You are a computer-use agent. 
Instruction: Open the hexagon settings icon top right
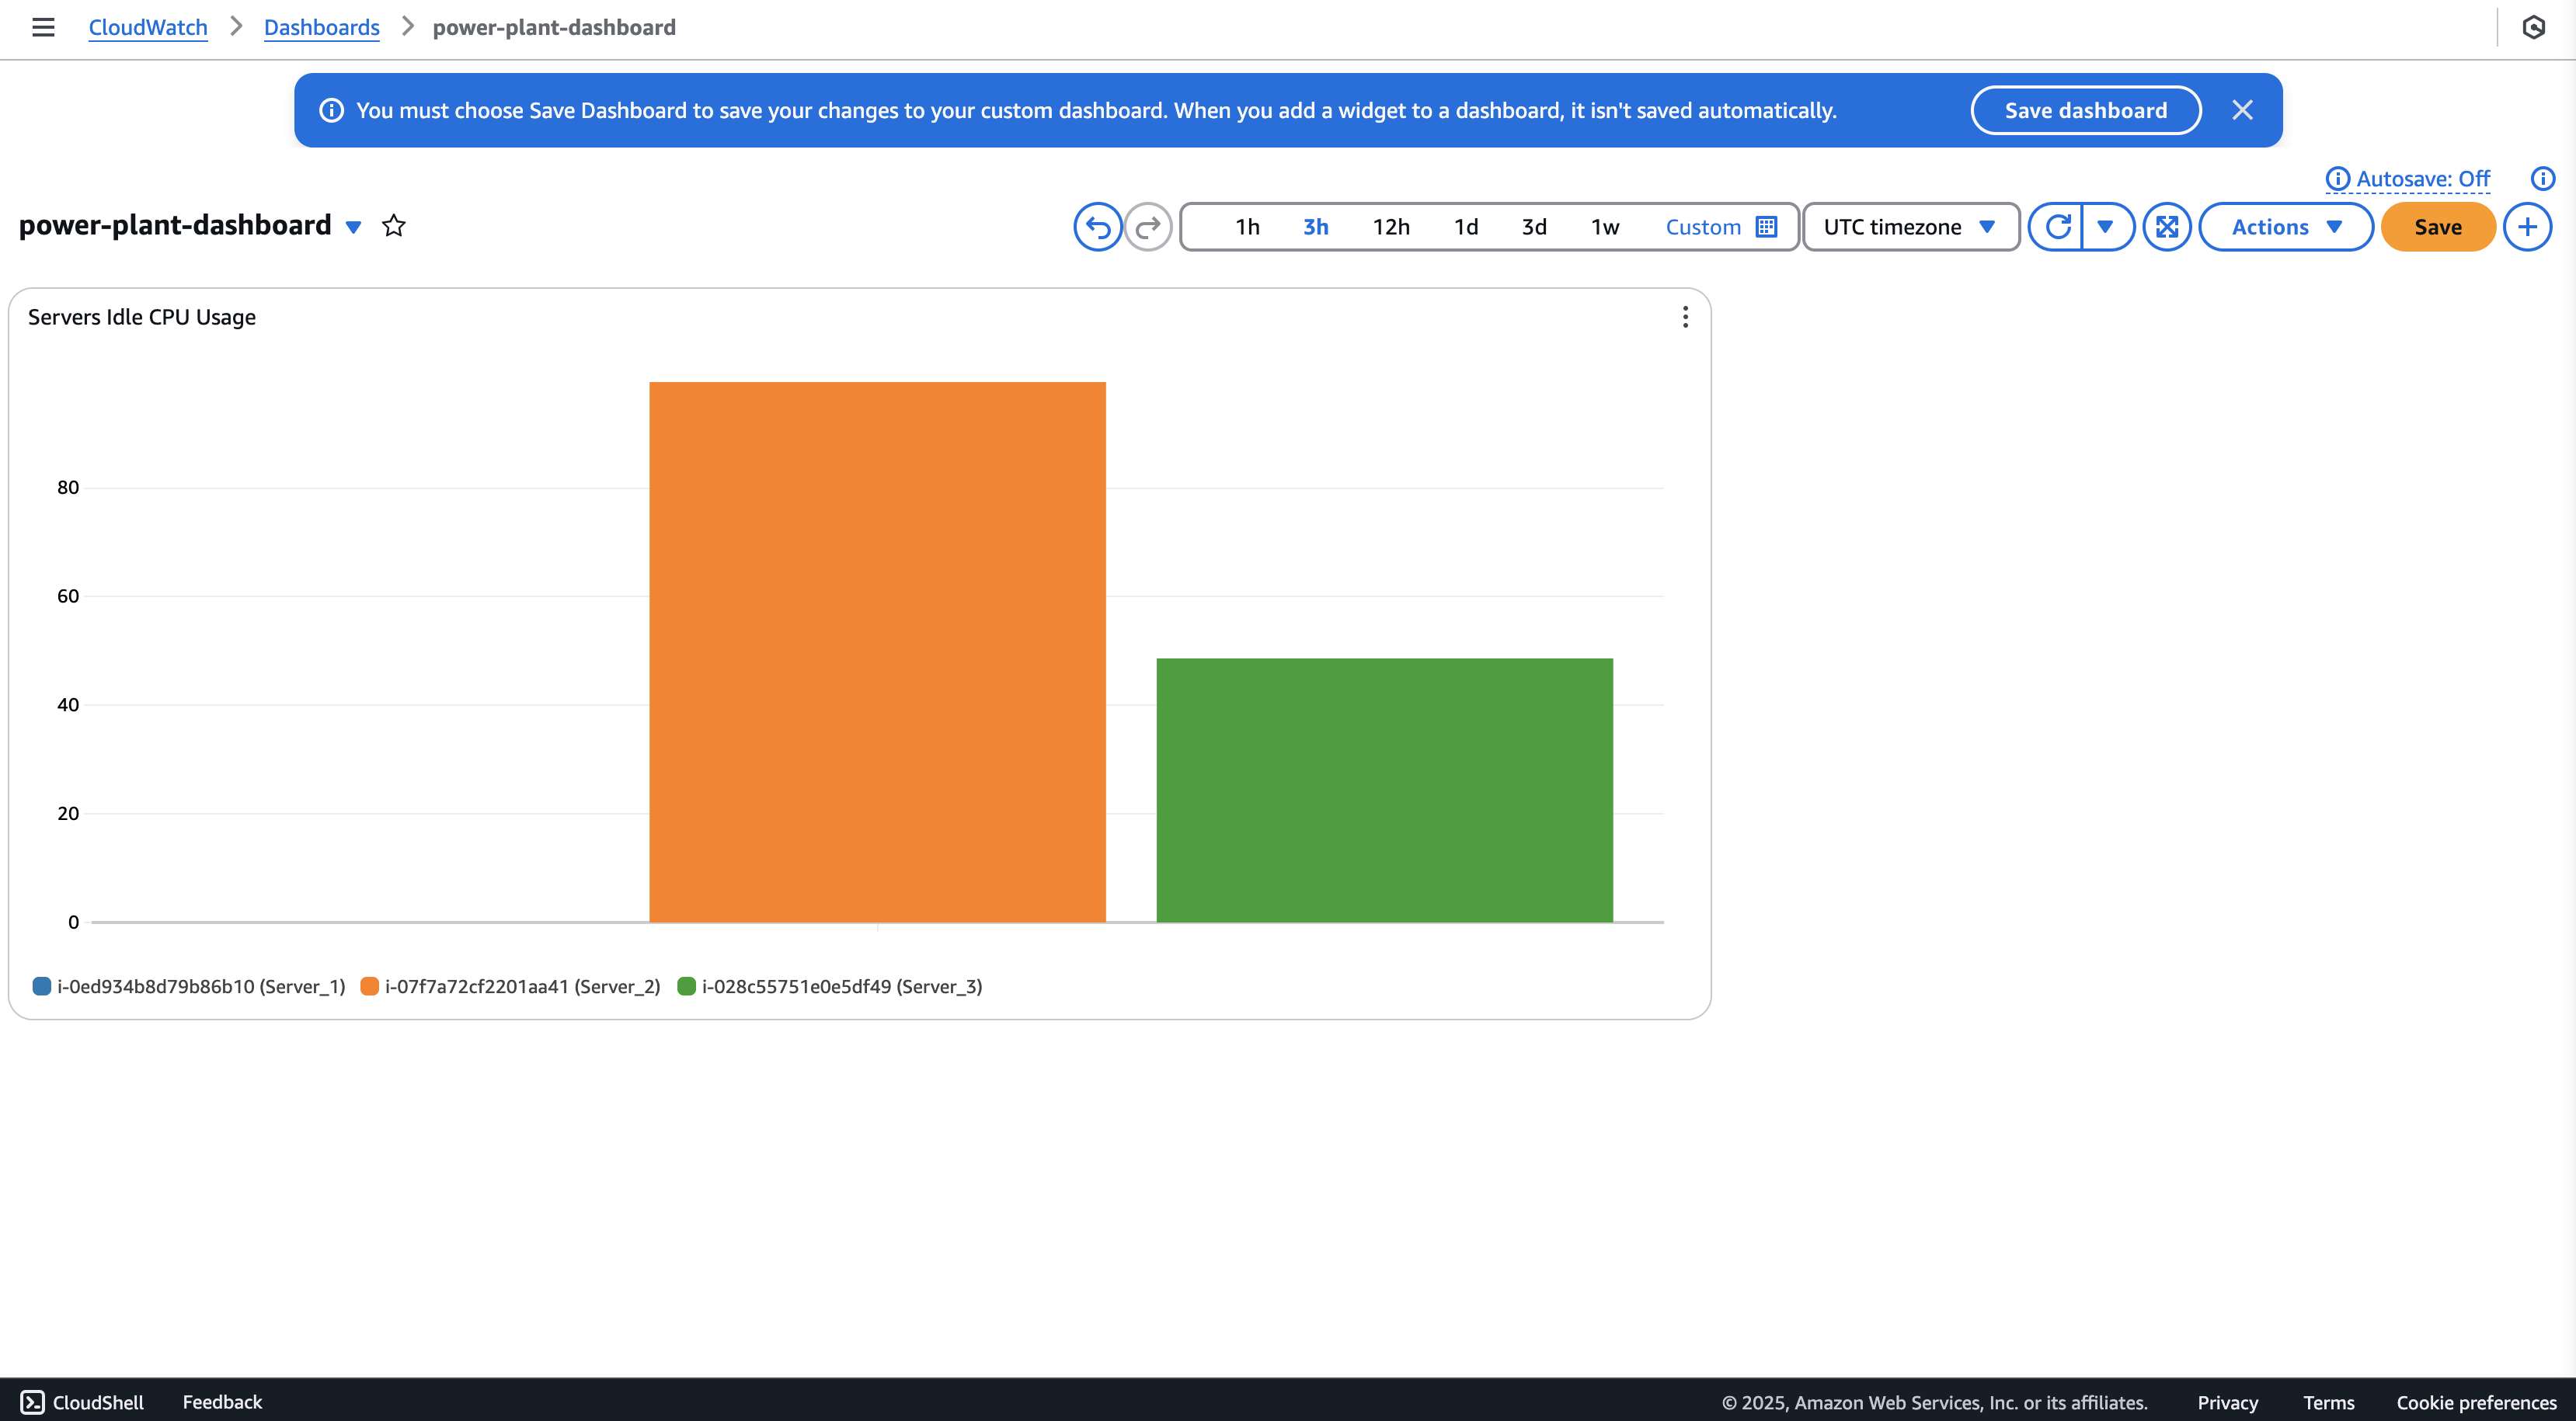[2533, 27]
